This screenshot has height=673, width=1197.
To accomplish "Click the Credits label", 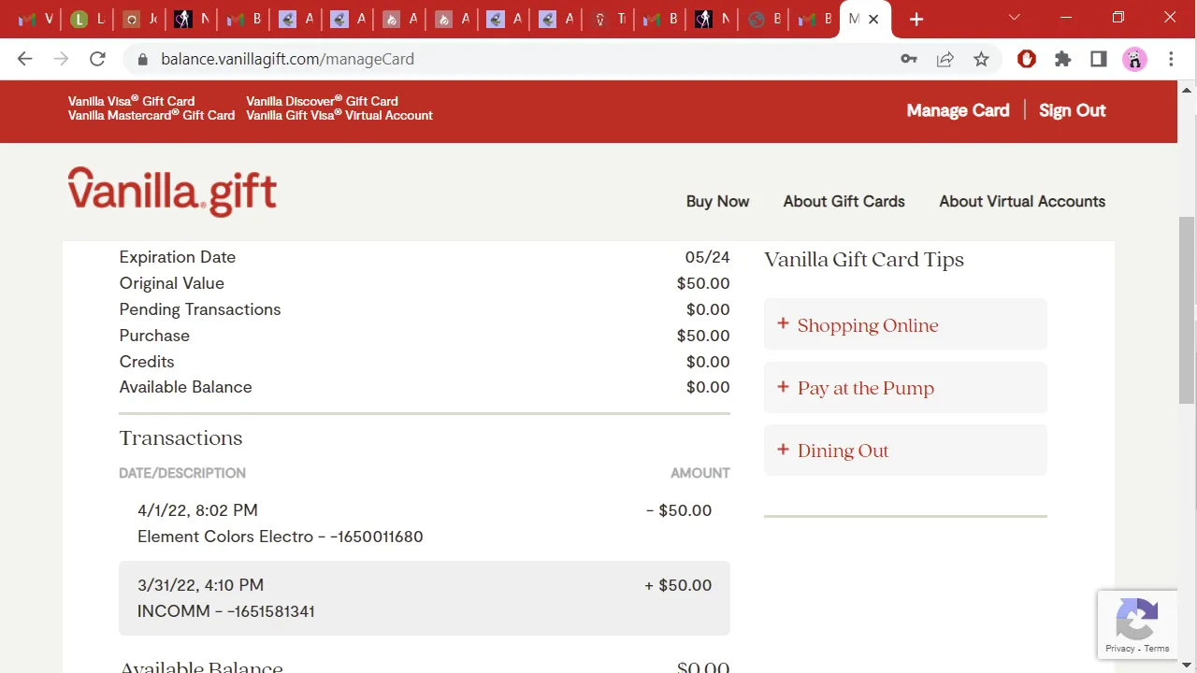I will [x=147, y=362].
